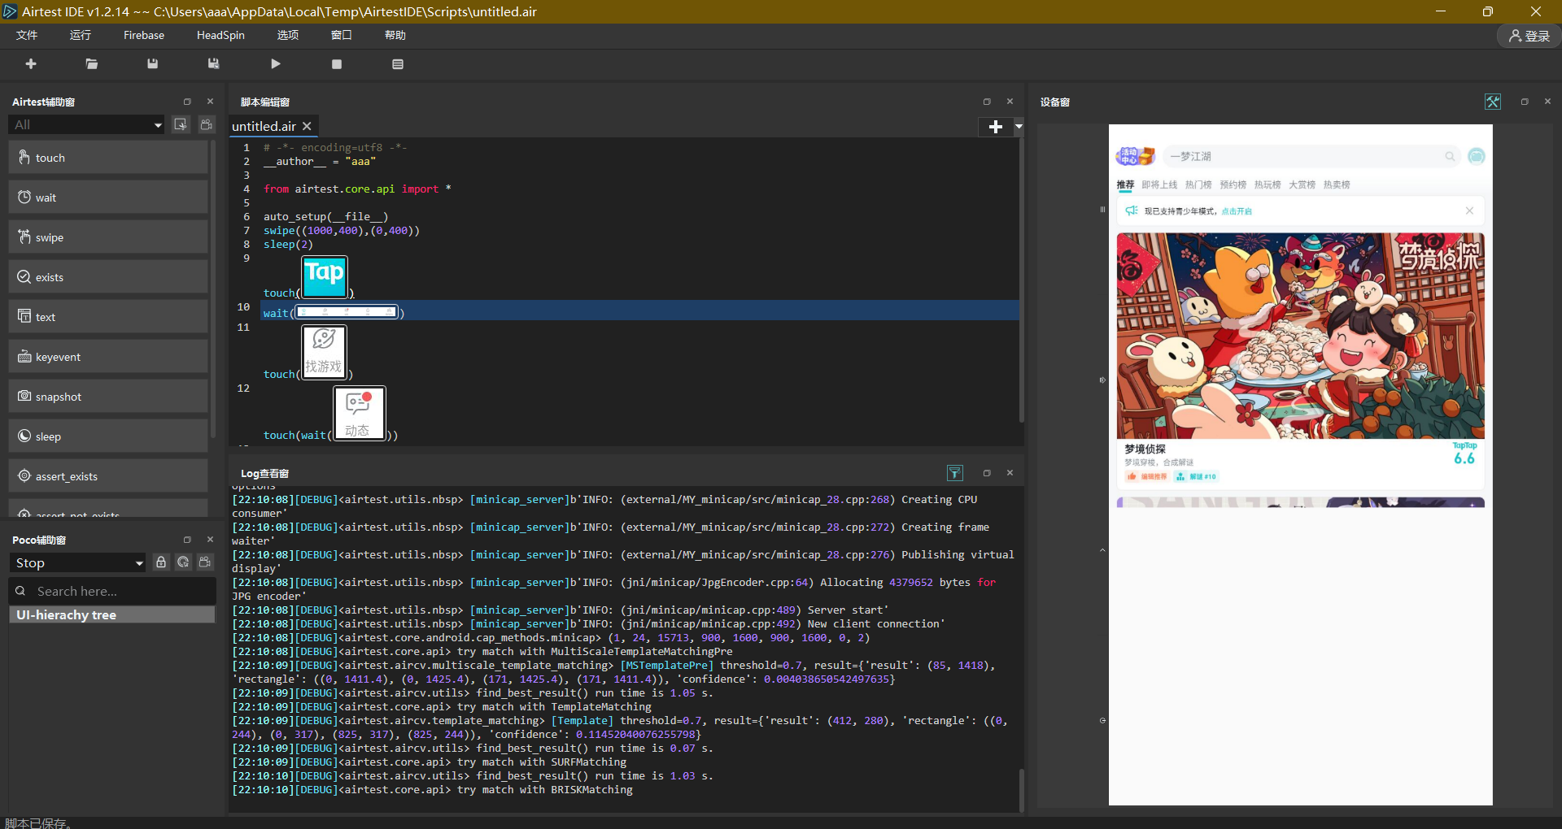
Task: Float the script editor panel
Action: pos(987,102)
